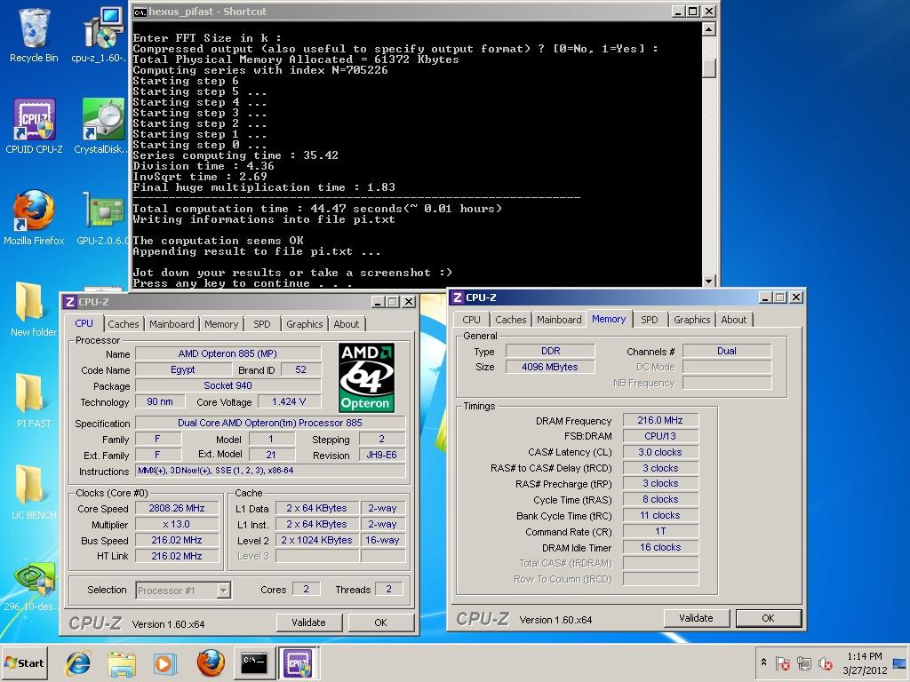
Task: Show hidden tray icons arrow
Action: tap(763, 662)
